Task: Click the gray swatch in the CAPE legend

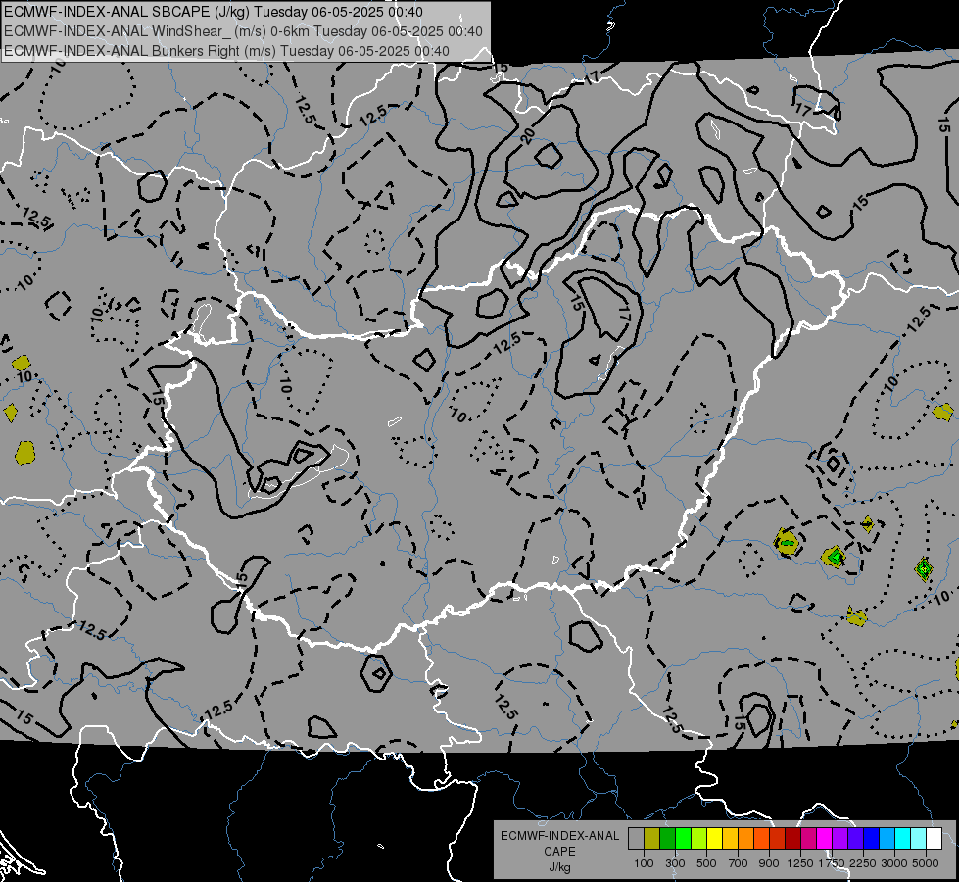Action: click(636, 838)
